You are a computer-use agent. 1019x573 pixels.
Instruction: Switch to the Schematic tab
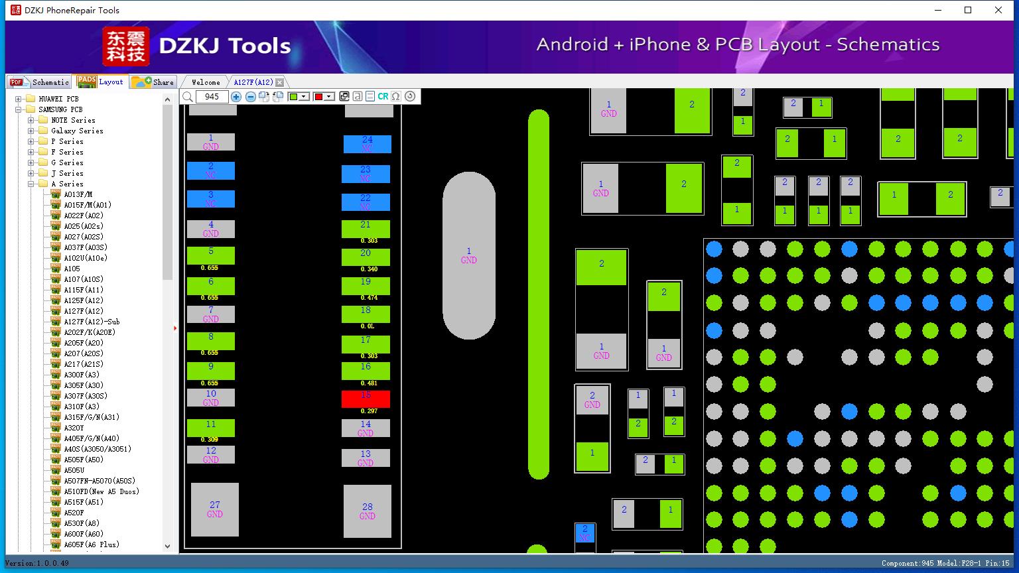tap(40, 82)
